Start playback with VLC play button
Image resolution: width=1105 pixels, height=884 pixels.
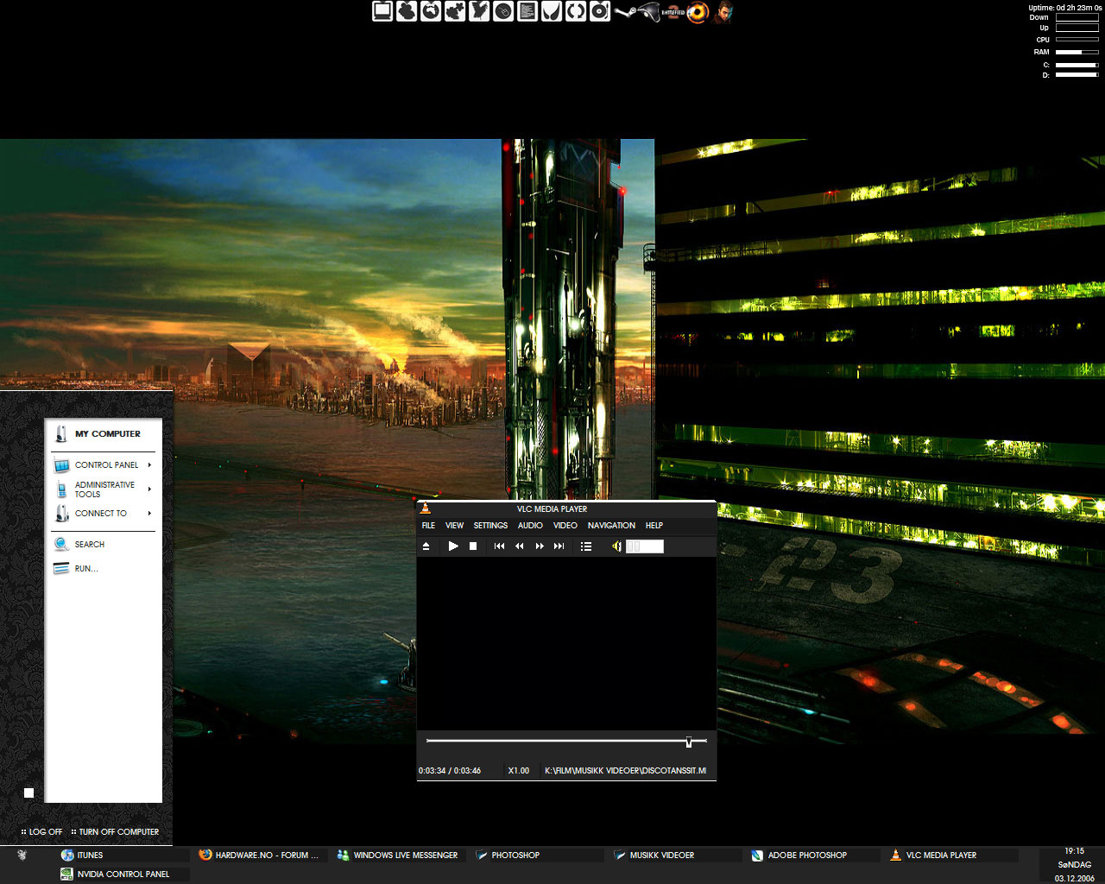[x=453, y=546]
